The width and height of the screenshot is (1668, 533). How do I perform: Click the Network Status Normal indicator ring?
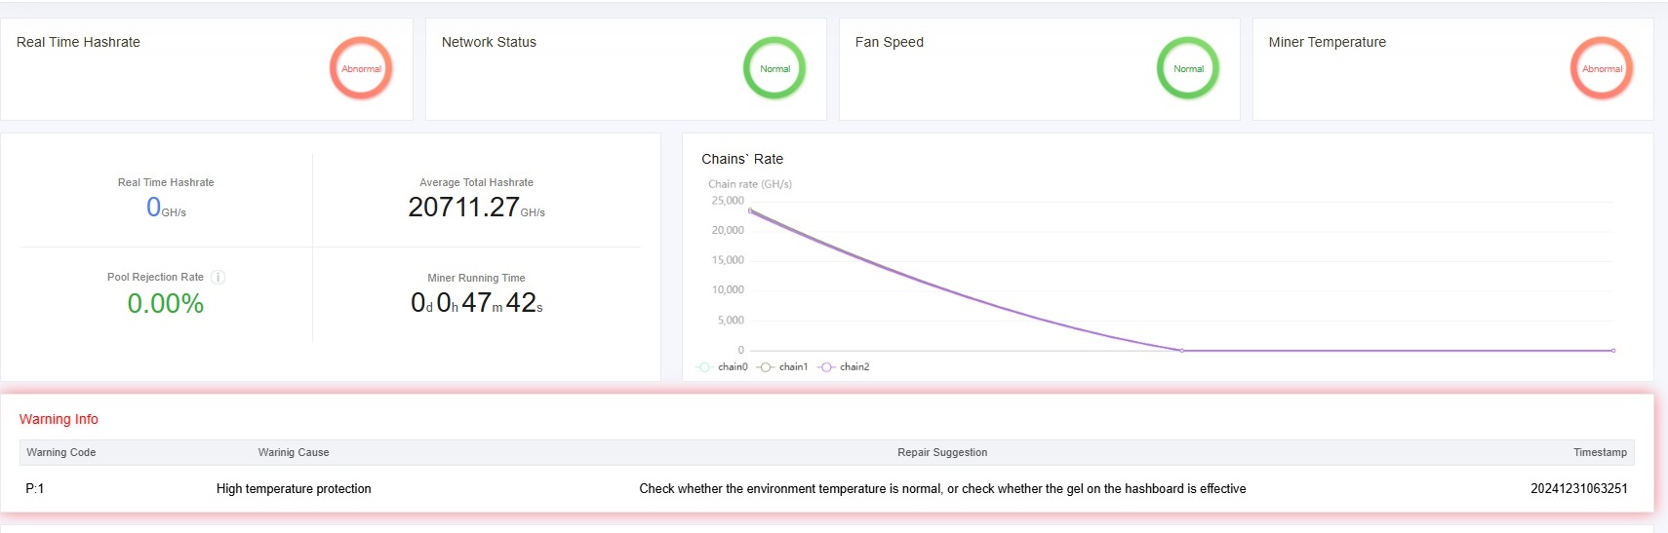[x=774, y=69]
